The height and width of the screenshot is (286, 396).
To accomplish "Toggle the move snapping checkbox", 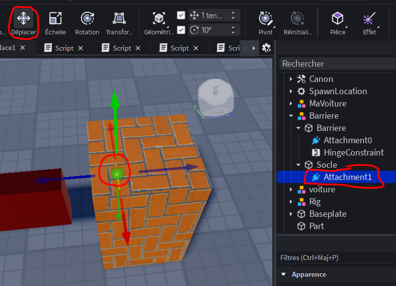I will point(181,15).
